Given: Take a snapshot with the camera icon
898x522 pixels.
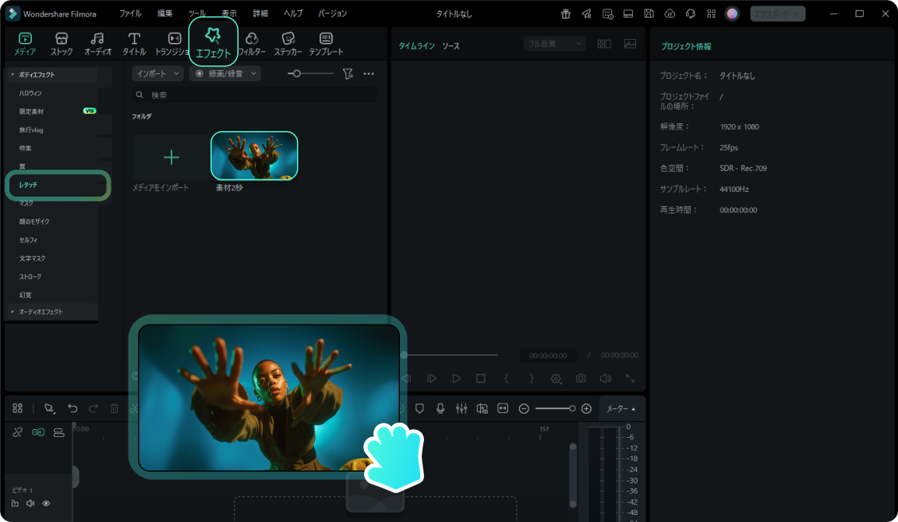Looking at the screenshot, I should 581,378.
